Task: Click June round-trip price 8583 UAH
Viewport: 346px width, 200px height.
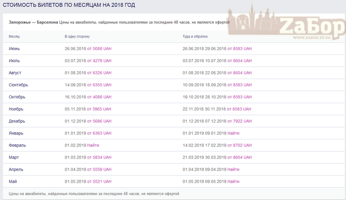Action: (x=239, y=49)
